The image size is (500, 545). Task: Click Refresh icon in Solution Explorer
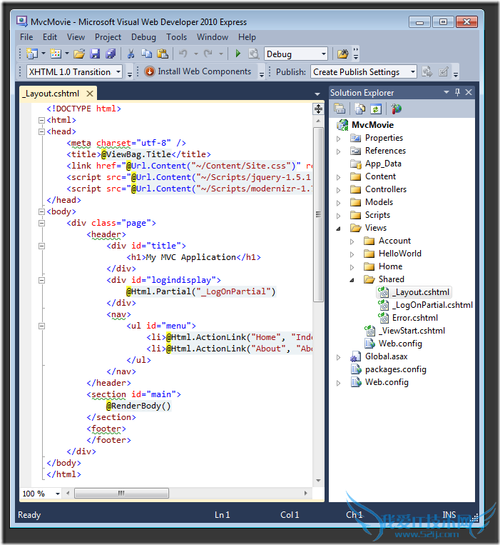[x=375, y=109]
